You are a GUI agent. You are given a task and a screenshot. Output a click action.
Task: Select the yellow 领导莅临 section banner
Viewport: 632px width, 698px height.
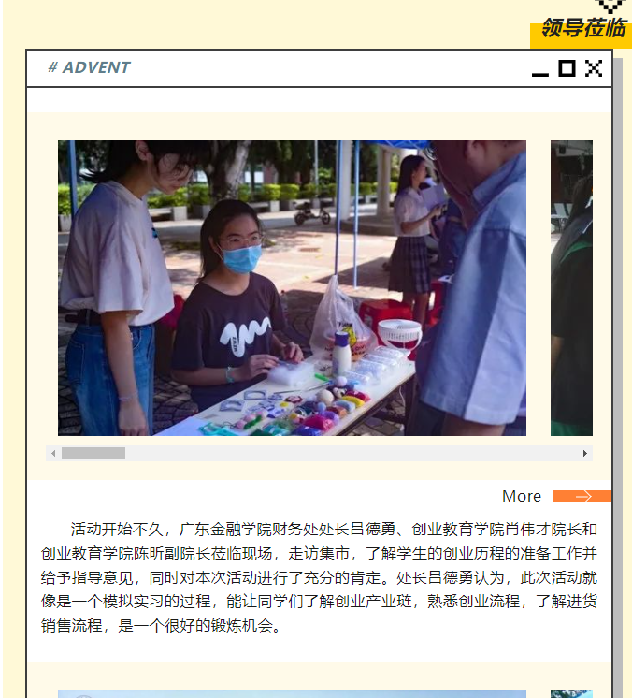coord(581,32)
